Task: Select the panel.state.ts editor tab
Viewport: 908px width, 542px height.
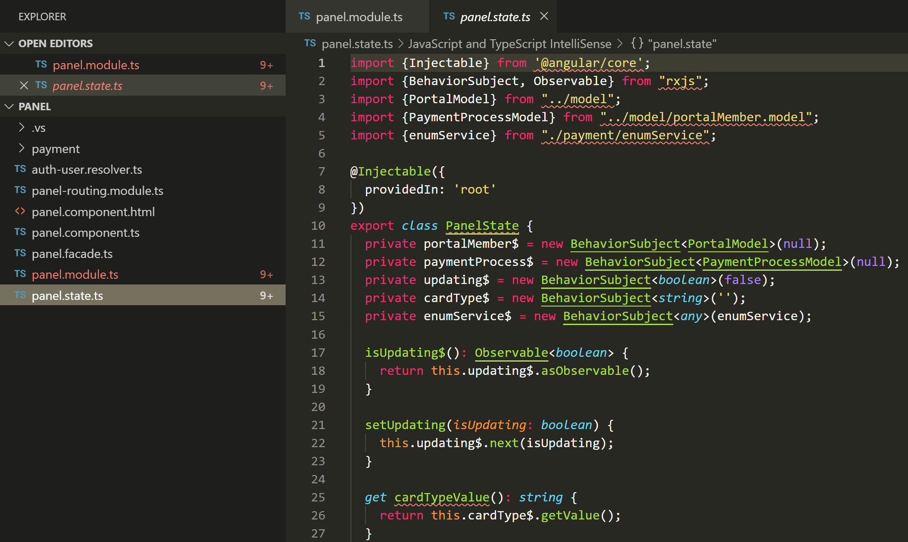Action: pyautogui.click(x=495, y=17)
